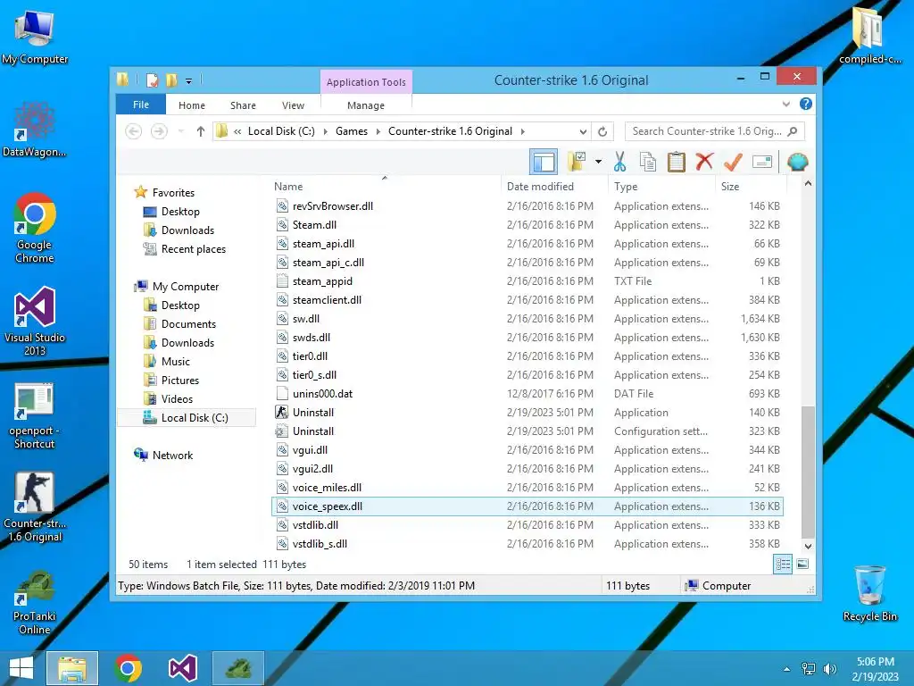Open Pictures in navigation pane
Viewport: 914px width, 686px height.
180,380
